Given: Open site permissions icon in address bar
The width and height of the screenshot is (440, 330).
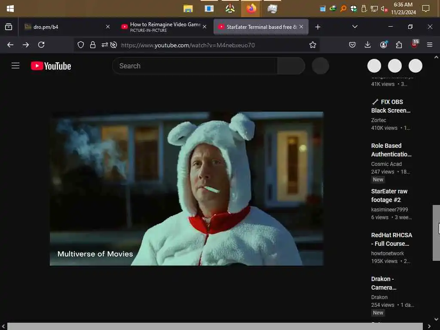Looking at the screenshot, I should coord(105,45).
